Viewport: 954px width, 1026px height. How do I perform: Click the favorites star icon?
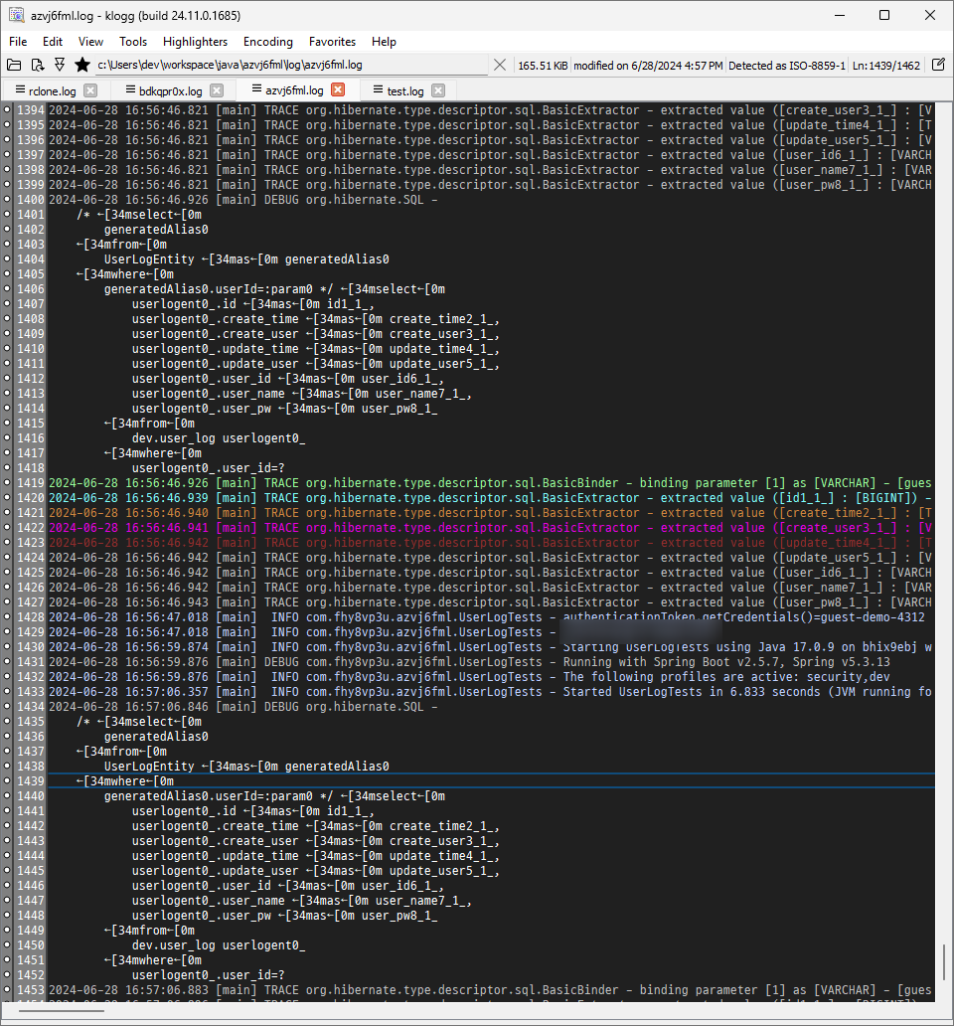click(x=81, y=65)
